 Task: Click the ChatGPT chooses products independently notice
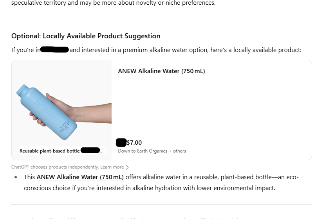pos(55,167)
